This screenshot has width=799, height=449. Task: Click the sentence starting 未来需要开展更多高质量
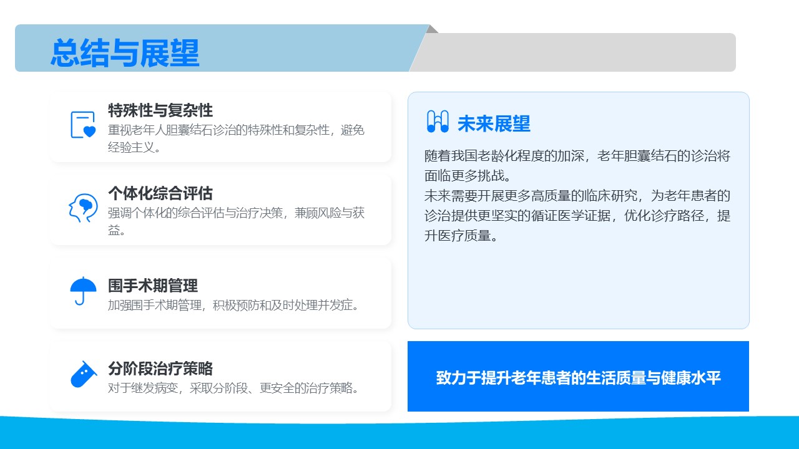click(577, 216)
